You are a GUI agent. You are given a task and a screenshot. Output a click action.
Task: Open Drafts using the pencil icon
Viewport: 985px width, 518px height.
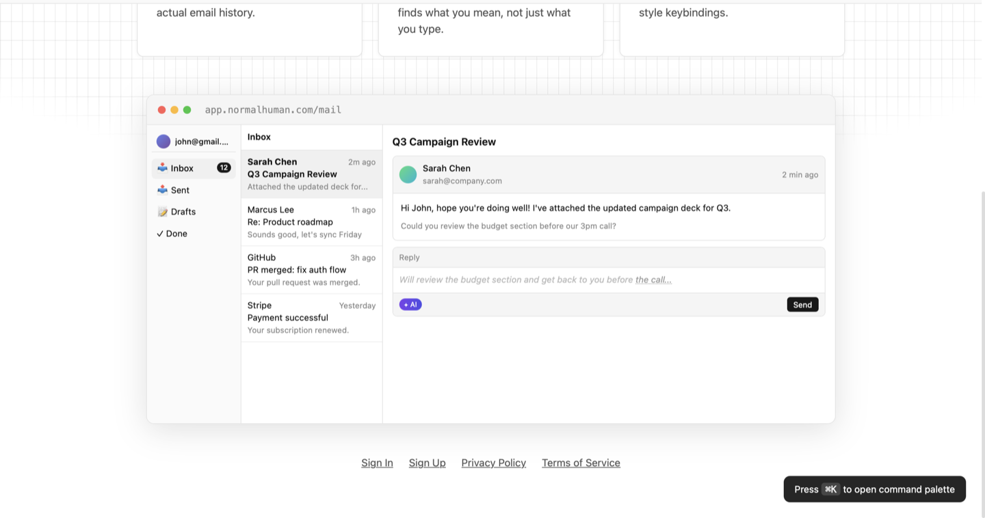162,211
